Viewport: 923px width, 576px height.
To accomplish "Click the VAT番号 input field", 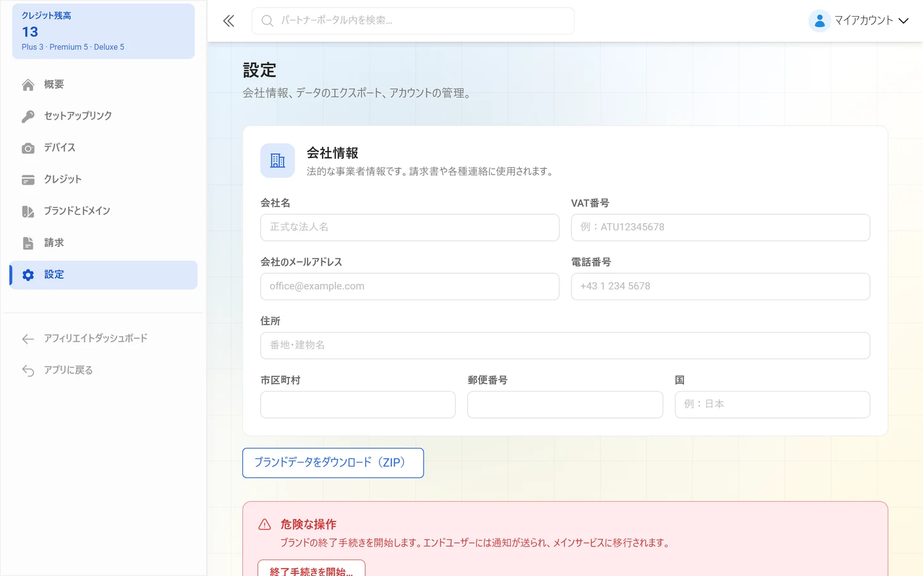I will [720, 227].
